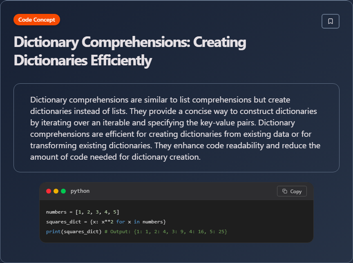Click the print keyword in the code
This screenshot has width=353, height=263.
53,232
